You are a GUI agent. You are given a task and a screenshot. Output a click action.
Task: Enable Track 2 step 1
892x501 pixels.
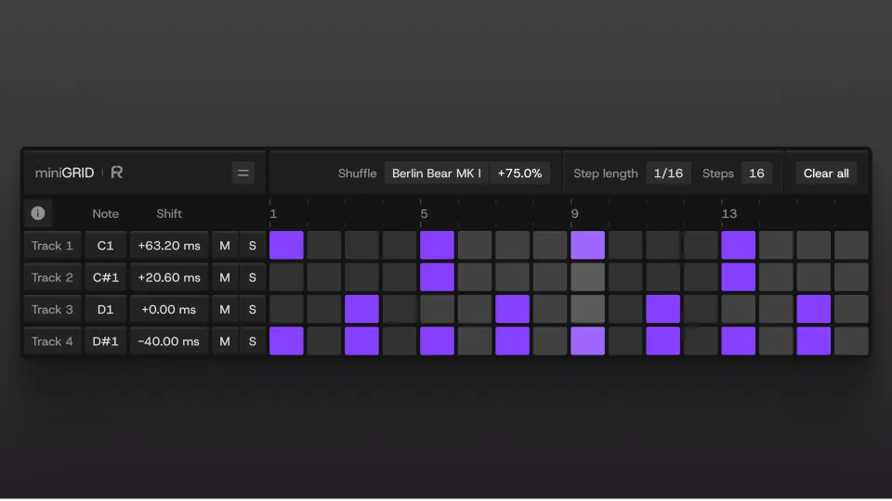click(x=286, y=277)
